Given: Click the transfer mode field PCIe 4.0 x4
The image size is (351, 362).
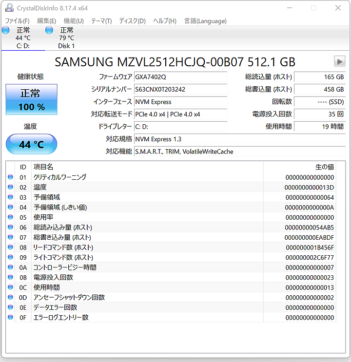Looking at the screenshot, I should tap(180, 114).
